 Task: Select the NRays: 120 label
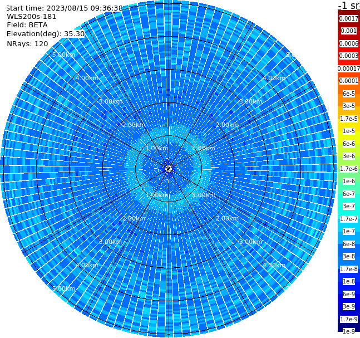pyautogui.click(x=27, y=43)
